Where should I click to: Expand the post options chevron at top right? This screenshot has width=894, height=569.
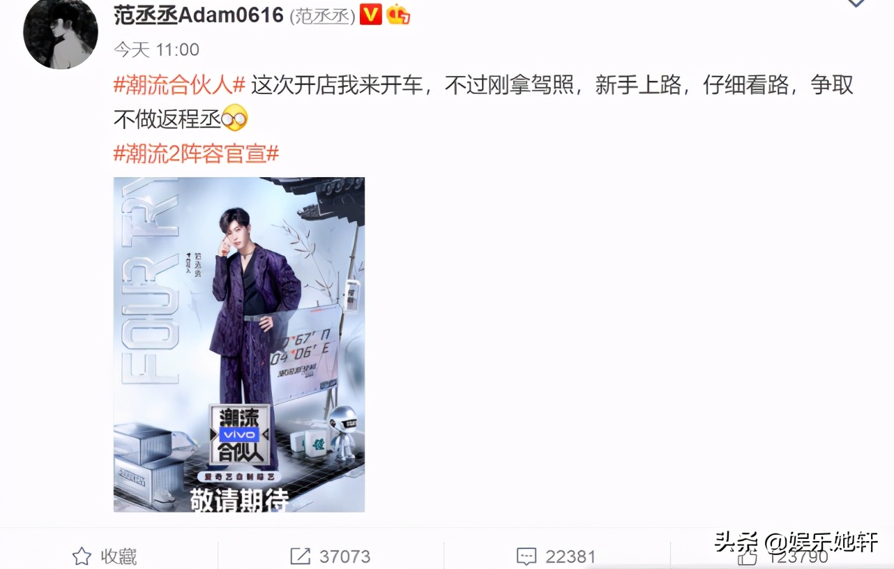[855, 3]
